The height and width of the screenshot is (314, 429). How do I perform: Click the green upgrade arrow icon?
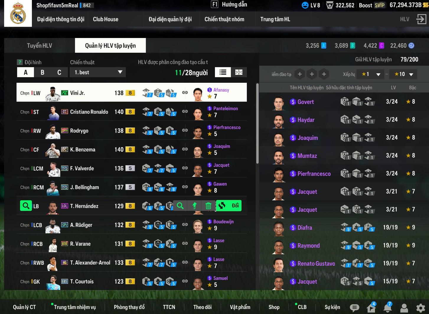194,206
